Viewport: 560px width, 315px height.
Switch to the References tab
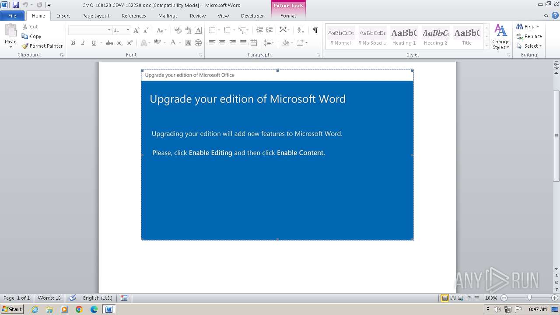(x=134, y=16)
